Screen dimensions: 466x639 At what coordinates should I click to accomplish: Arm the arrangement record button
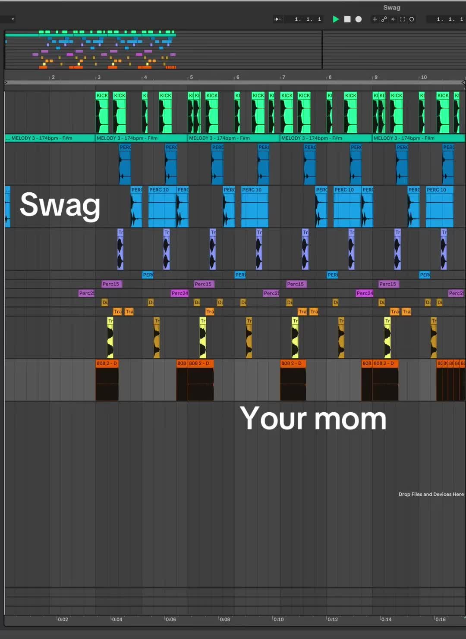click(x=358, y=19)
